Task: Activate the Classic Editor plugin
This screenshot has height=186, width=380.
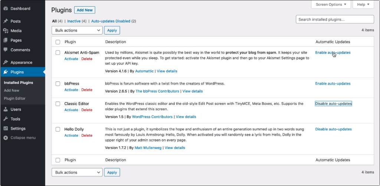Action: click(71, 110)
